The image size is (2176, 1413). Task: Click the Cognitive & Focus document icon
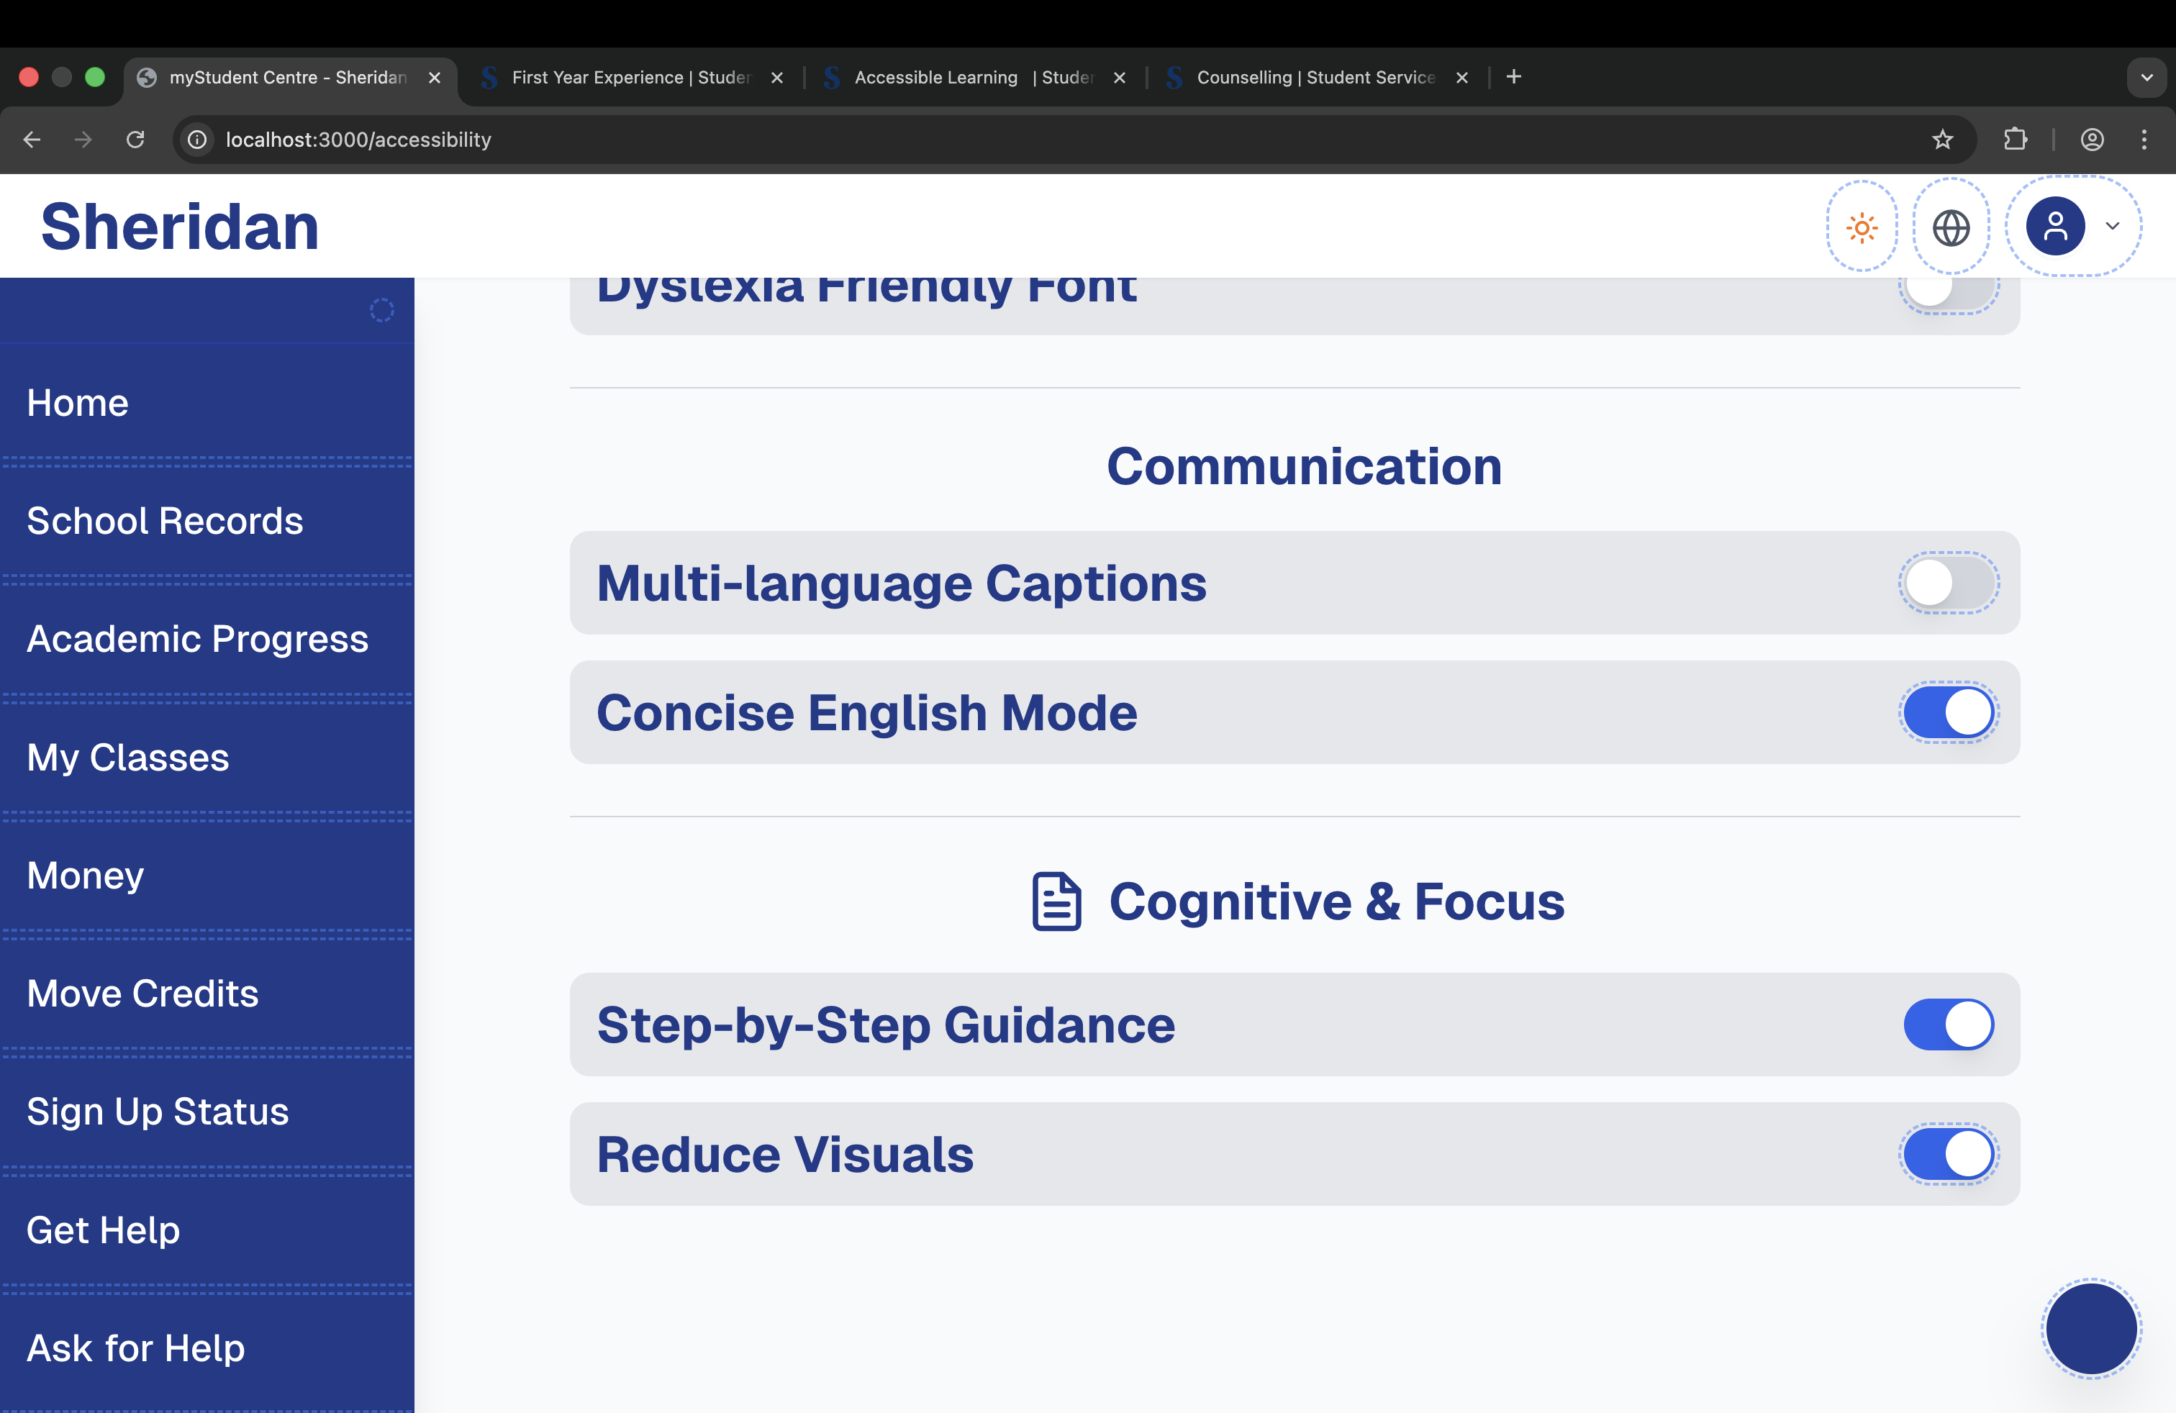(x=1056, y=901)
